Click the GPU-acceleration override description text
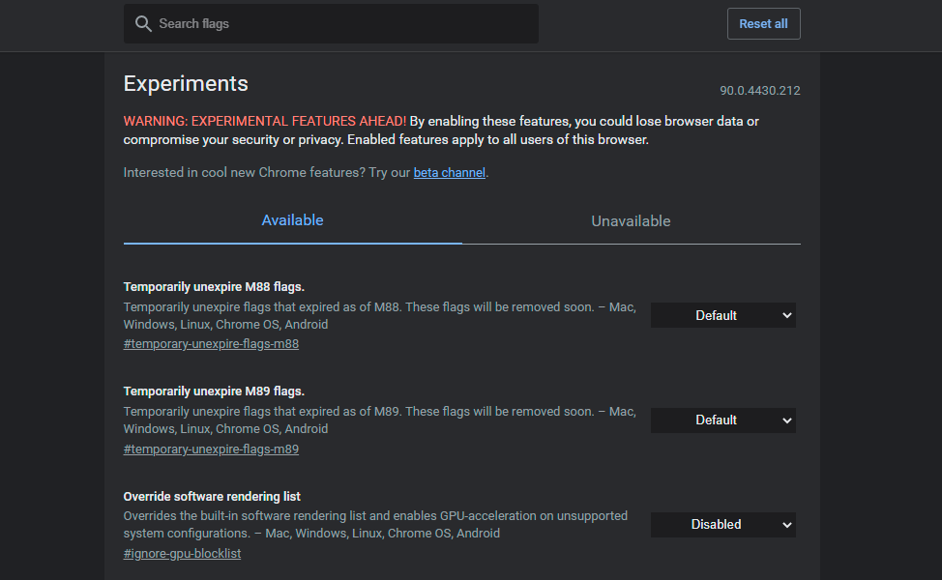This screenshot has height=580, width=942. click(375, 524)
